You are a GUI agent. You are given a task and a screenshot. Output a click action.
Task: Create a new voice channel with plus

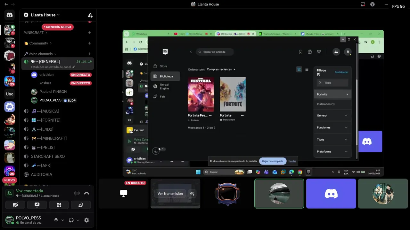pos(90,54)
